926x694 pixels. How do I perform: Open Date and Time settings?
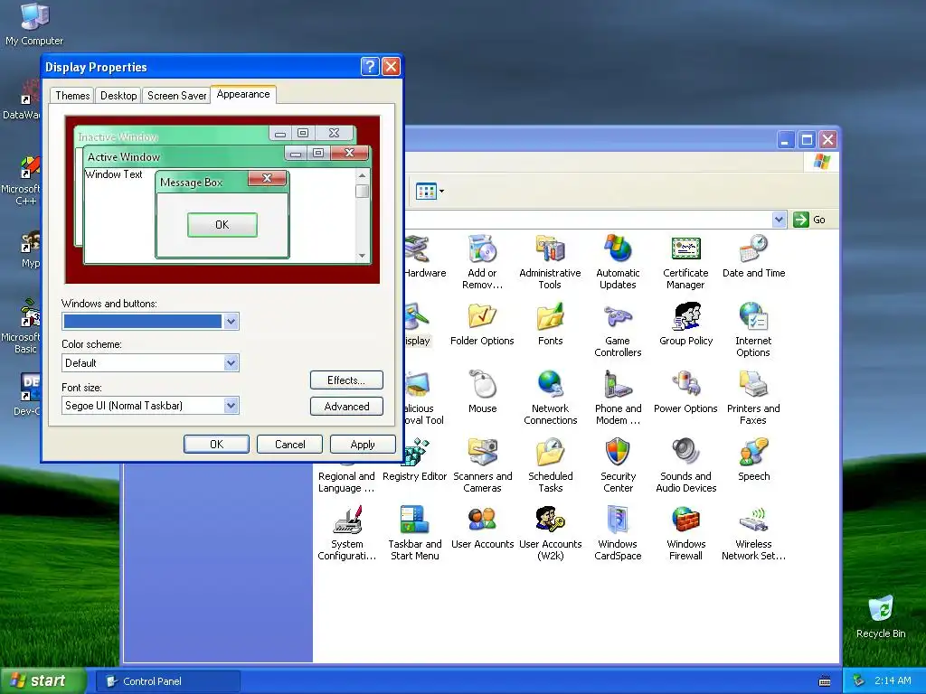point(753,258)
